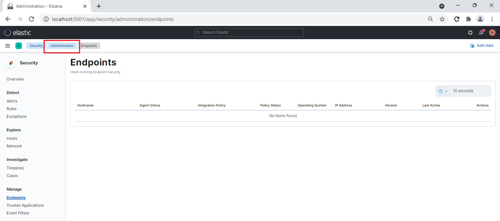Open the user profile avatar labeled k

click(492, 33)
